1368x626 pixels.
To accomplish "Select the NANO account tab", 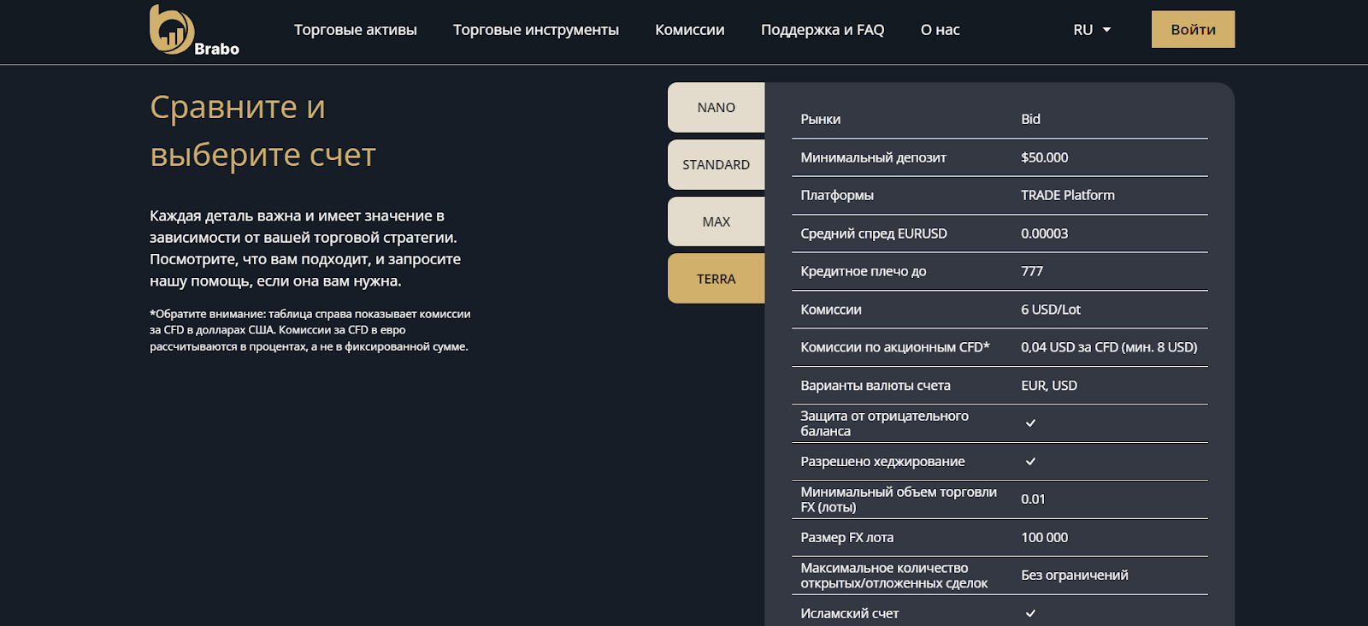I will [716, 108].
